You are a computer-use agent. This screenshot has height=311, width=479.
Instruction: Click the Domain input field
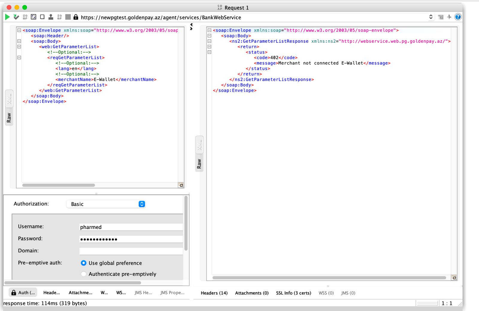tap(131, 251)
